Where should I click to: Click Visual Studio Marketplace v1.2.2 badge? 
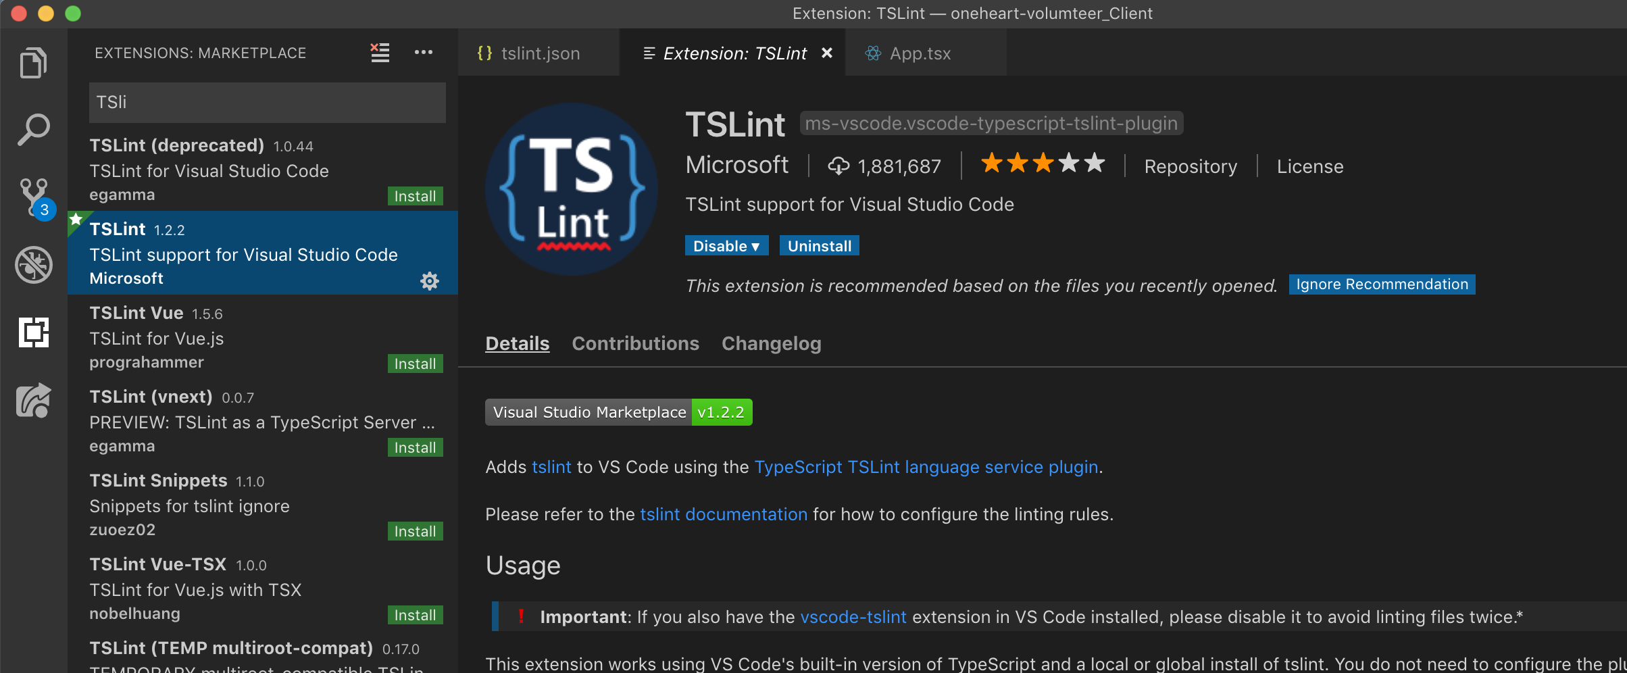pos(619,412)
